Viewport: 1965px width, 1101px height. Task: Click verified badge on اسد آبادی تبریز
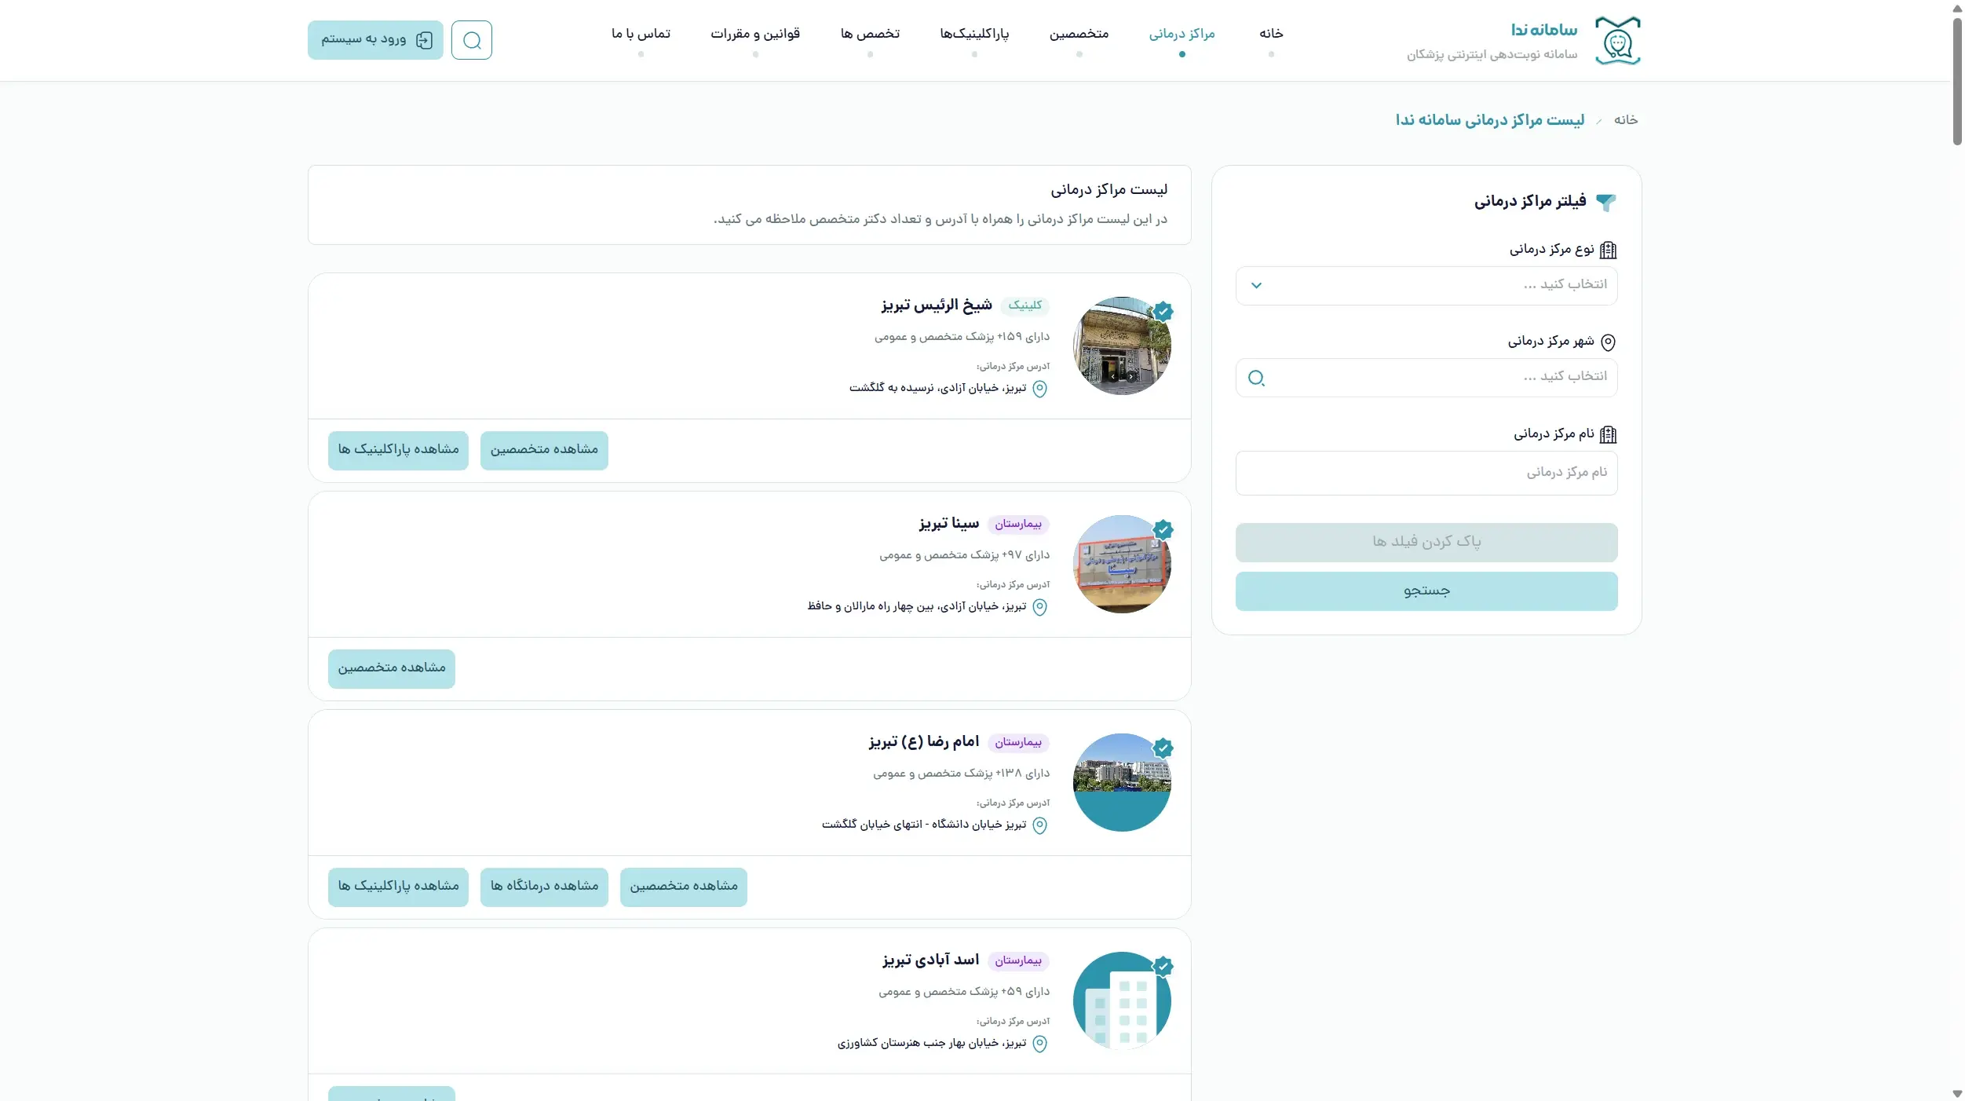[1163, 967]
